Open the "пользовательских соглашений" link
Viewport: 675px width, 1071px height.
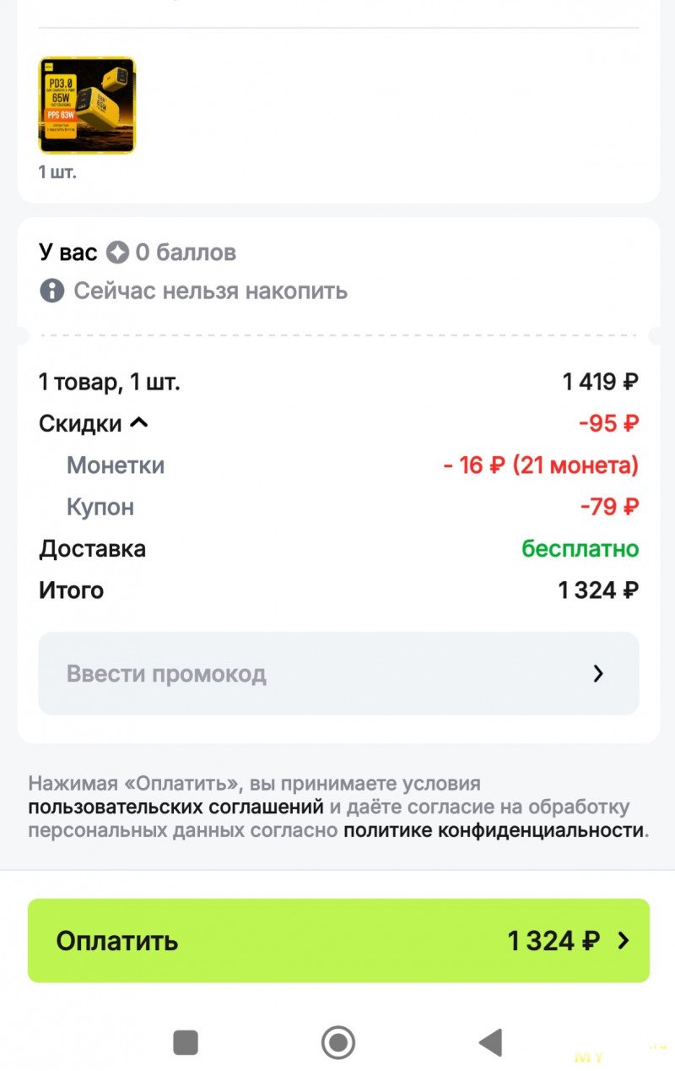pos(175,807)
